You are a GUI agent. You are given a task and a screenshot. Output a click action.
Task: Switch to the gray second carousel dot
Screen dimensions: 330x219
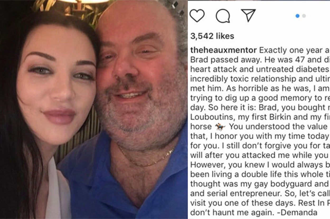tap(304, 16)
